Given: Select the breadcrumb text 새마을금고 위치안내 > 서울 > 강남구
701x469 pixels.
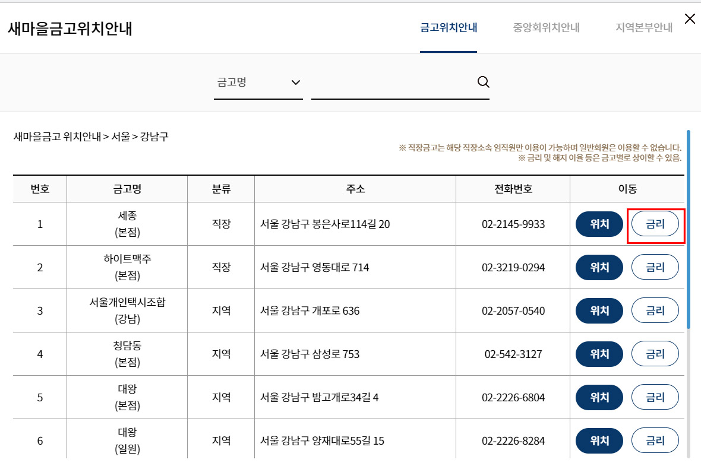Looking at the screenshot, I should pyautogui.click(x=91, y=137).
